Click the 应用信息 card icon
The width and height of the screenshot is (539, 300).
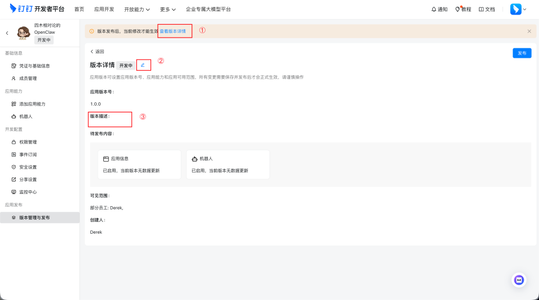click(x=106, y=159)
